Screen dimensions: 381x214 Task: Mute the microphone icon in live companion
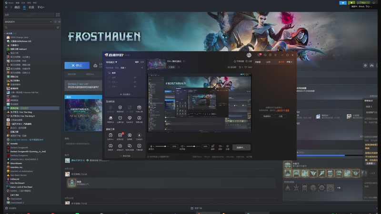tap(151, 146)
